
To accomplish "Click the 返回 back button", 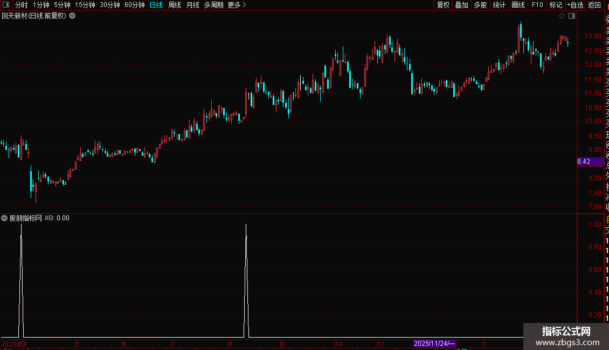I will click(x=594, y=5).
